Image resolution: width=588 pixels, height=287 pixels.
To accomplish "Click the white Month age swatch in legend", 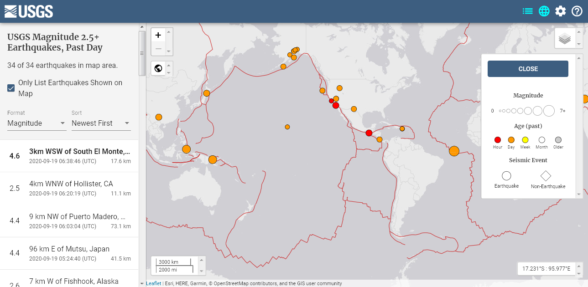I will (x=542, y=140).
